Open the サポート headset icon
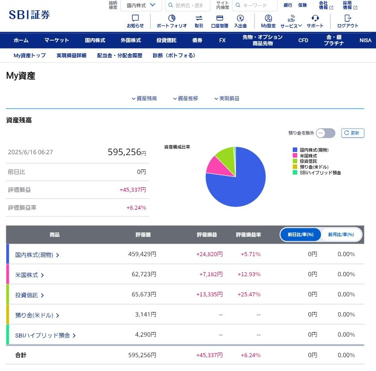 [x=315, y=18]
